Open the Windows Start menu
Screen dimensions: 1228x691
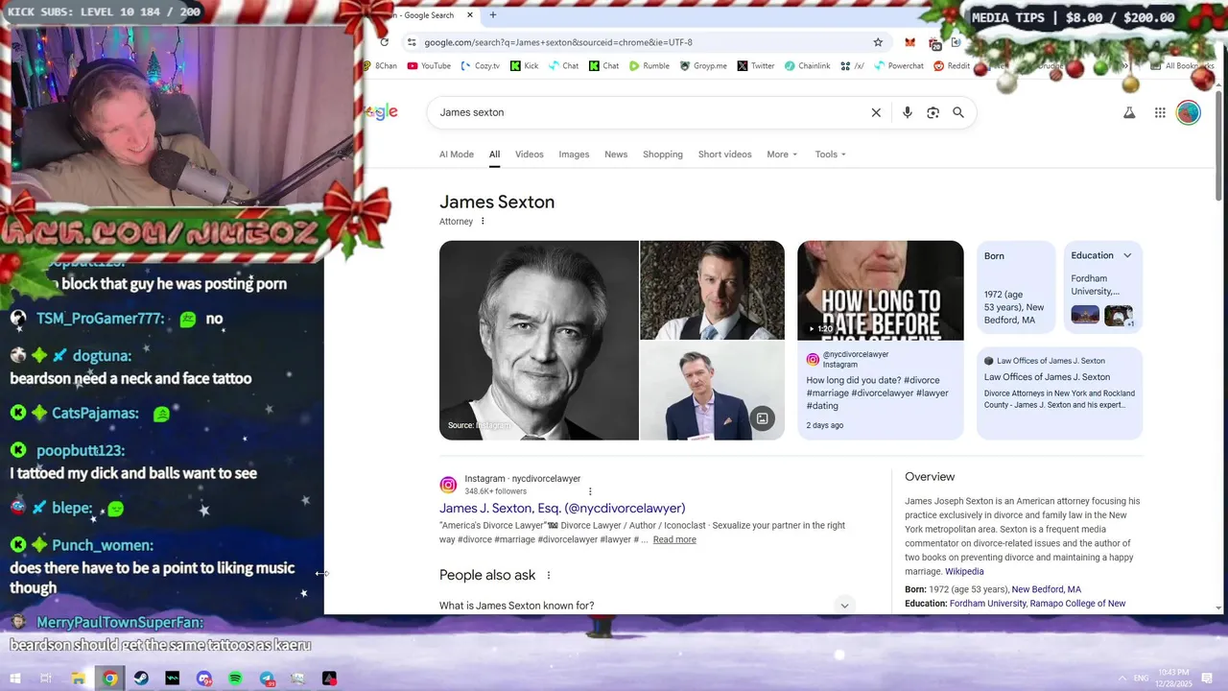point(15,679)
